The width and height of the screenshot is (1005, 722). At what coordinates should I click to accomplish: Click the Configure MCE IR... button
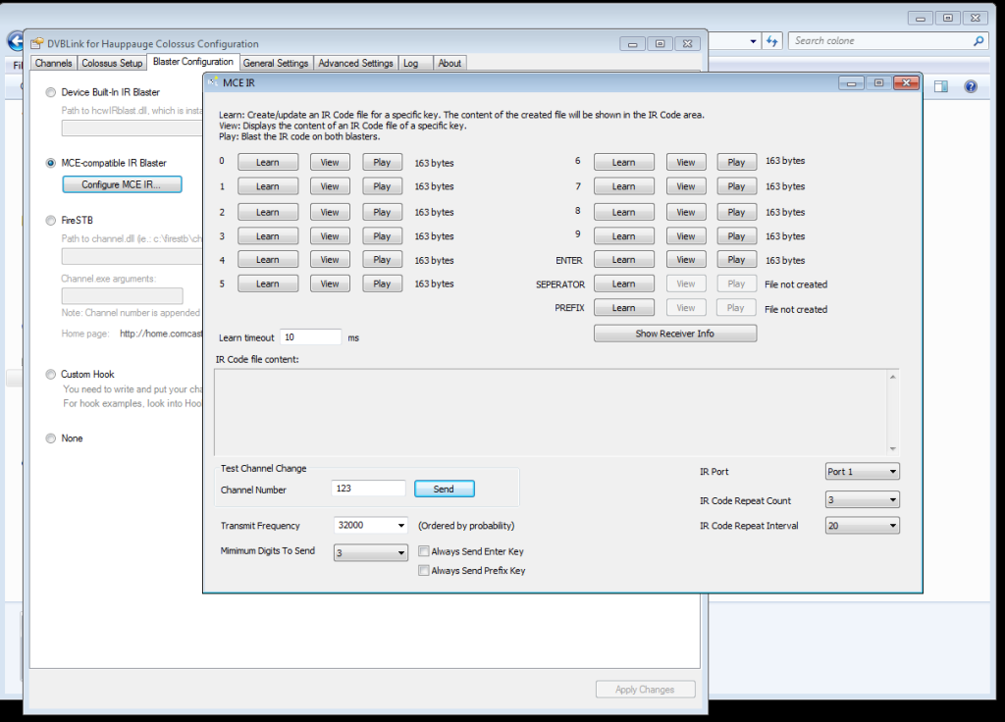122,184
